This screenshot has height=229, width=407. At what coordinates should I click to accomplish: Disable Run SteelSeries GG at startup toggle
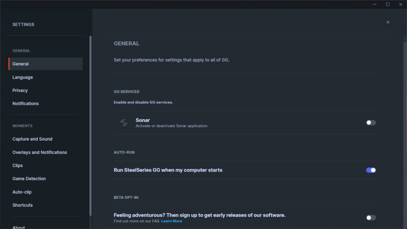371,170
